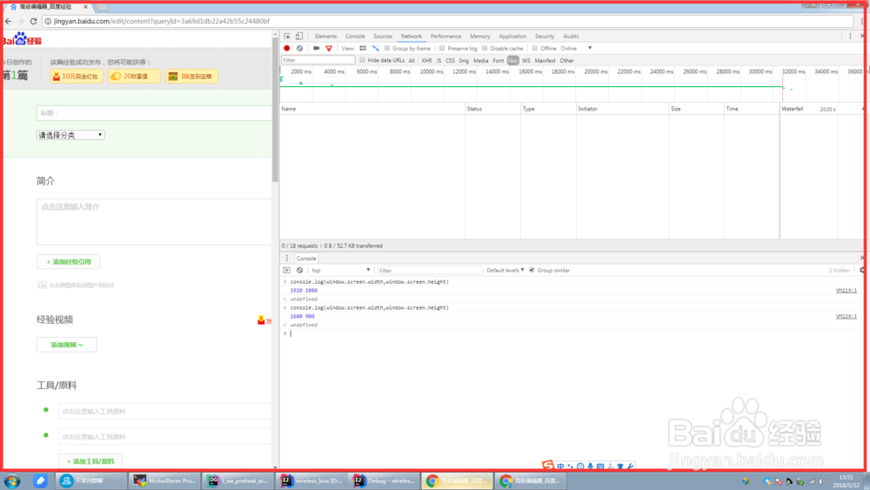
Task: Check the Hide data URLs checkbox
Action: (362, 60)
